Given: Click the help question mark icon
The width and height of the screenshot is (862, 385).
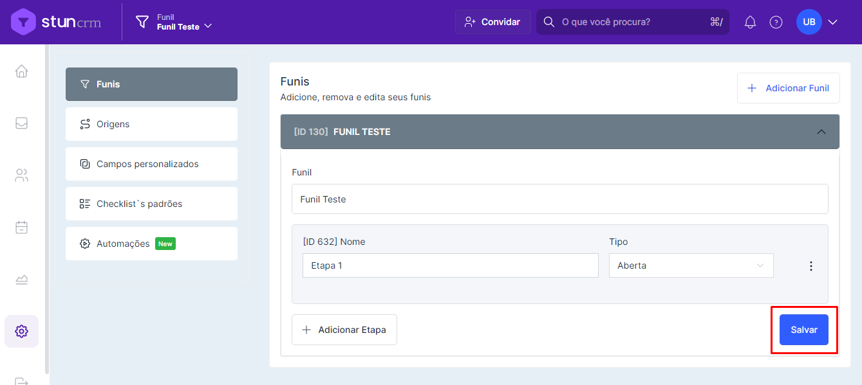Looking at the screenshot, I should pyautogui.click(x=776, y=22).
